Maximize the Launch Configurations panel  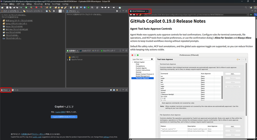click(x=126, y=50)
